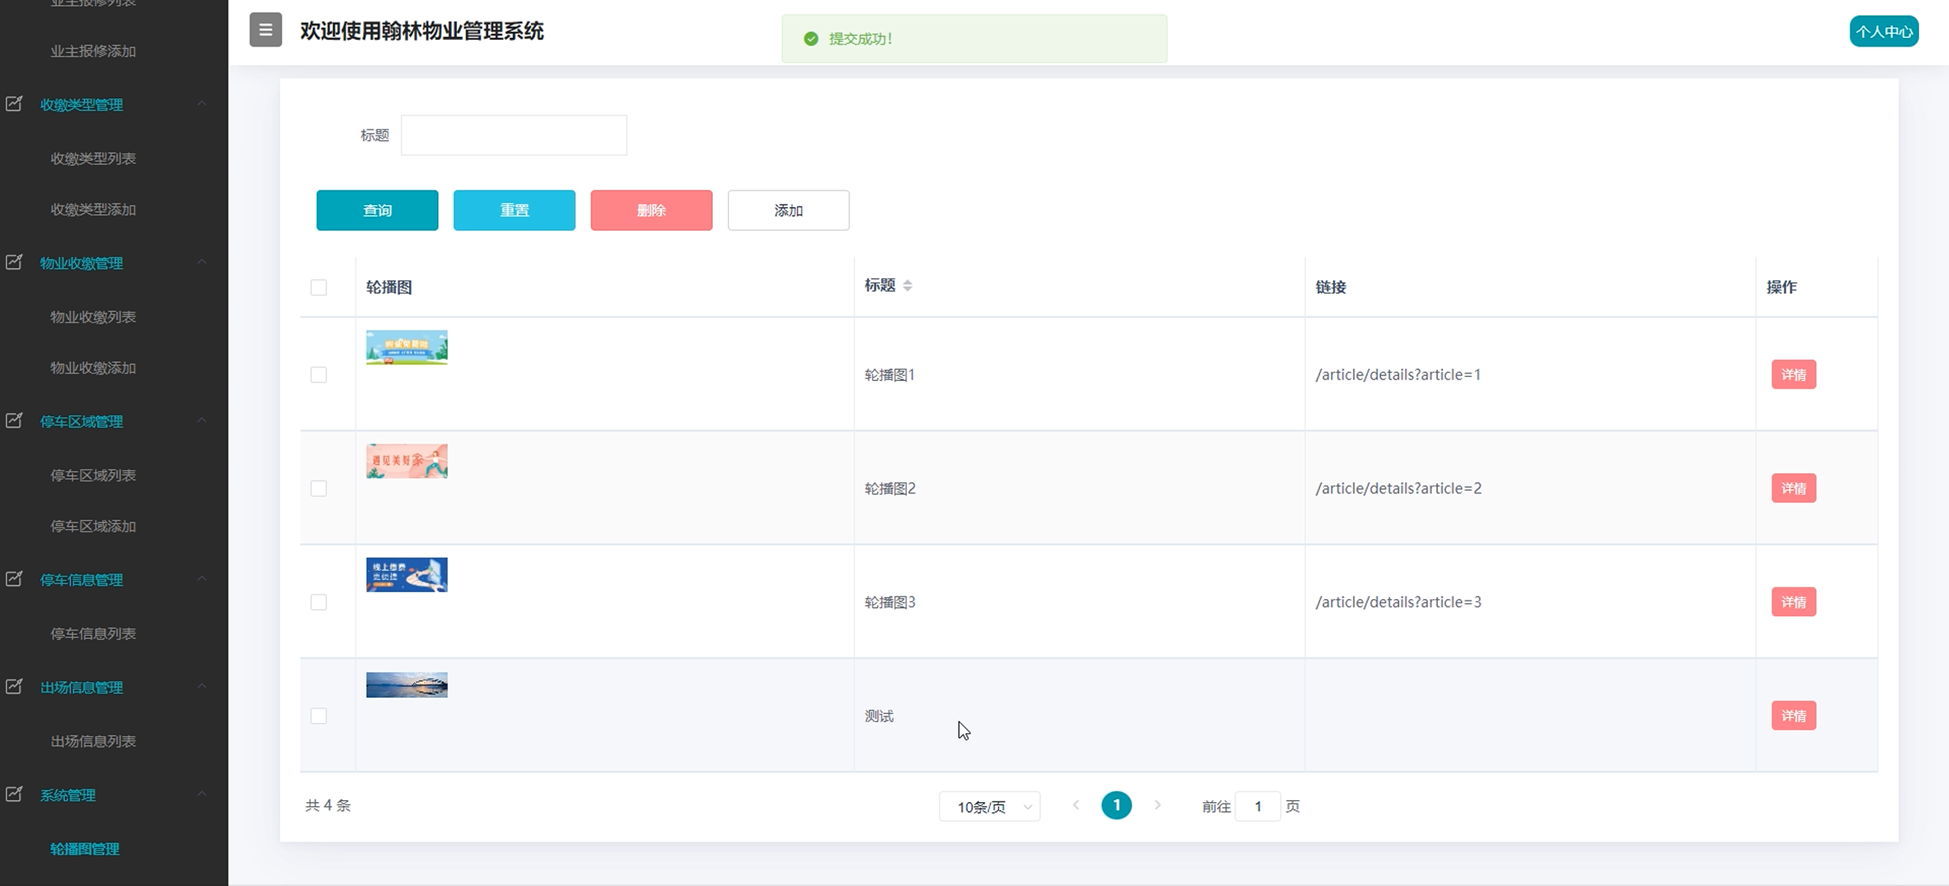The height and width of the screenshot is (886, 1949).
Task: Click the 收缴类型管理 sidebar icon
Action: pyautogui.click(x=14, y=104)
